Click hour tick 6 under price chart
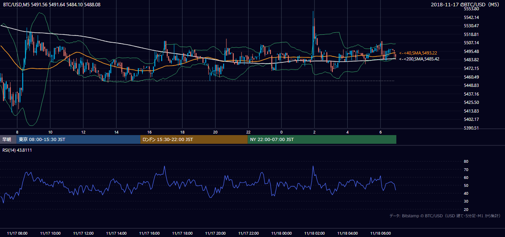505x237 pixels. tap(380, 132)
